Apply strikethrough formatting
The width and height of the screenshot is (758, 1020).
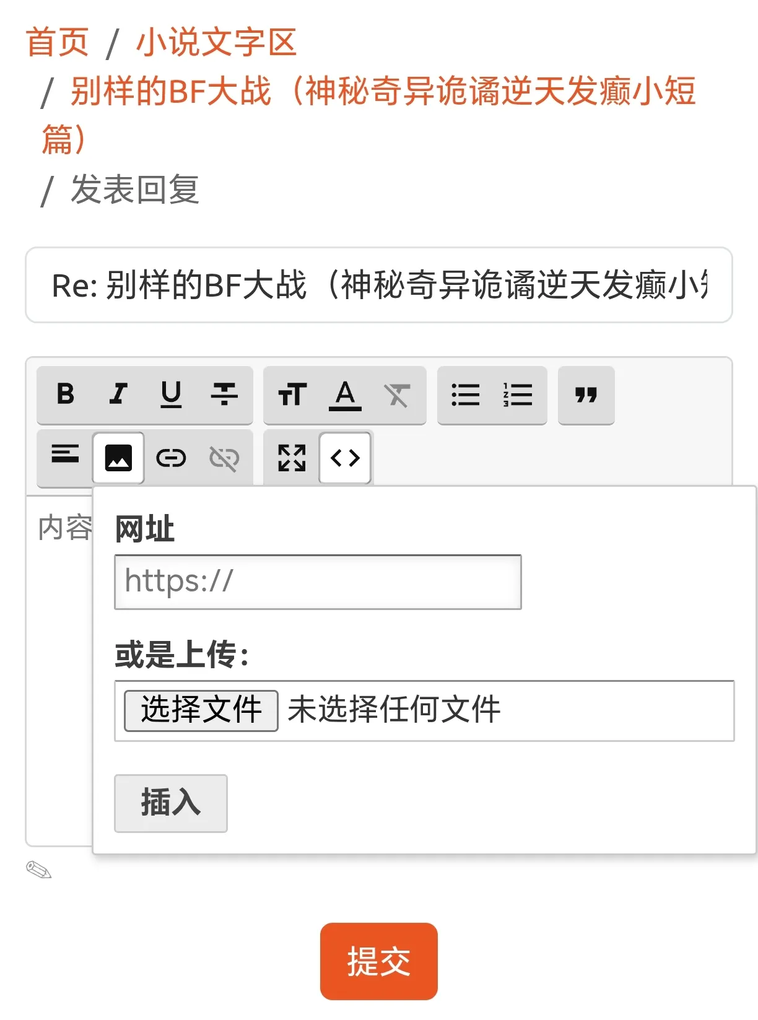pos(224,394)
